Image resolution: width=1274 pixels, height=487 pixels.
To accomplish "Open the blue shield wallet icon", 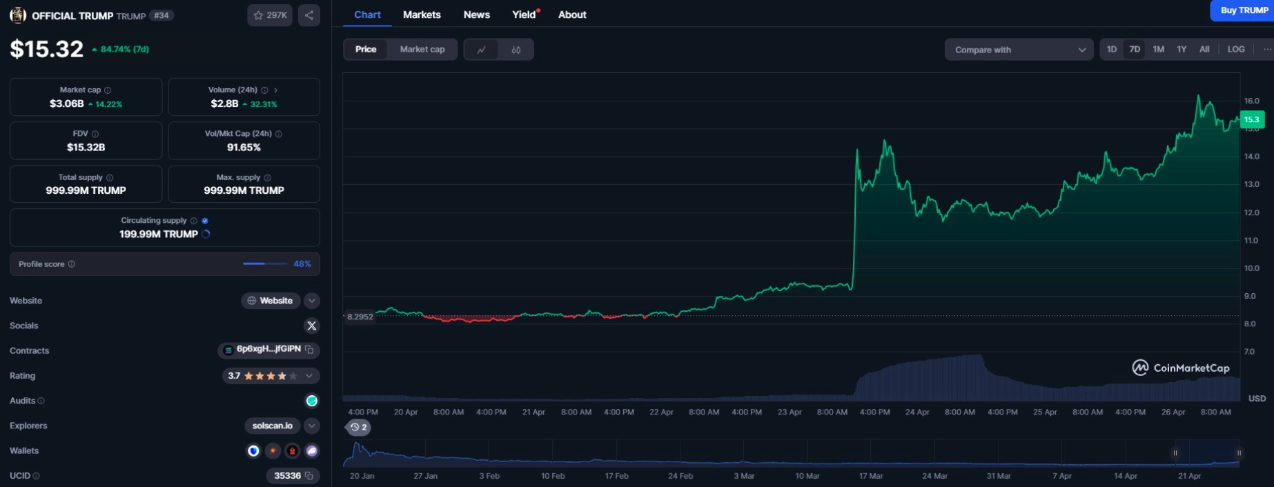I will 253,451.
